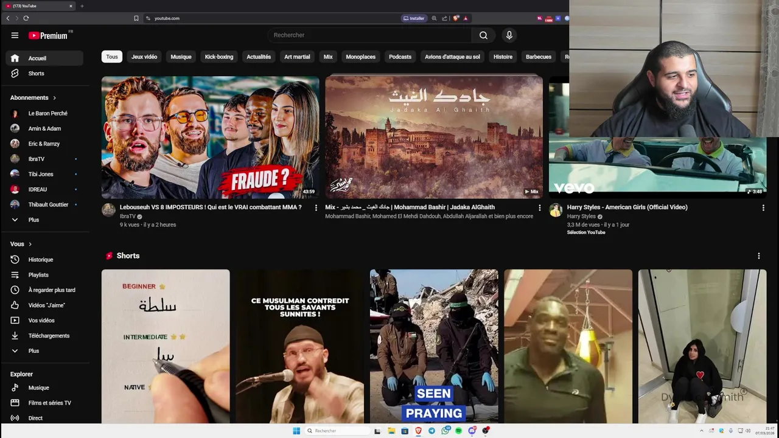This screenshot has width=779, height=438.
Task: Open Playlists in the sidebar
Action: click(44, 275)
